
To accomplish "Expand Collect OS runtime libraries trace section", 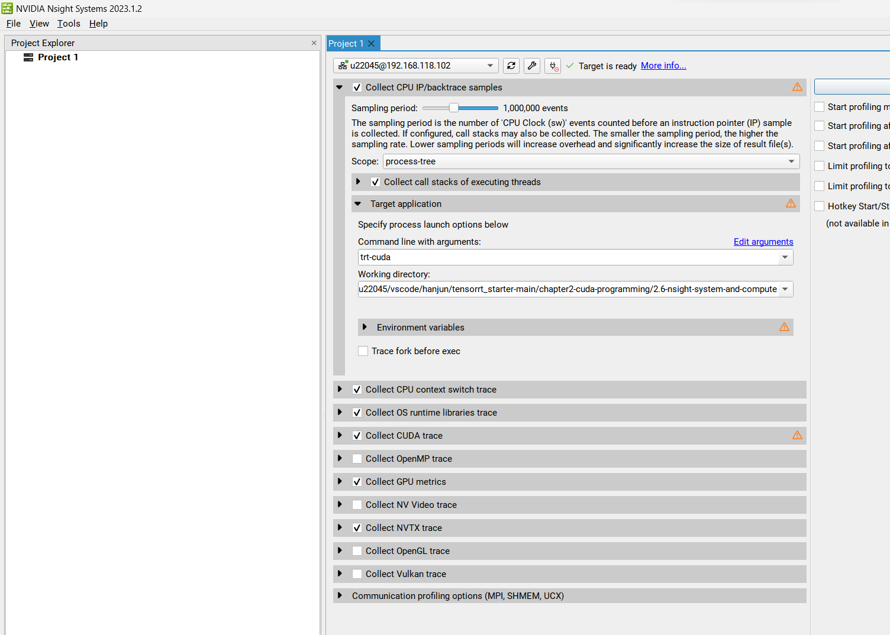I will tap(340, 412).
